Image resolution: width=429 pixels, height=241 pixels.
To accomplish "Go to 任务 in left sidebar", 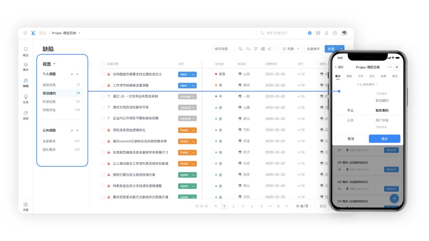I will coord(26,99).
